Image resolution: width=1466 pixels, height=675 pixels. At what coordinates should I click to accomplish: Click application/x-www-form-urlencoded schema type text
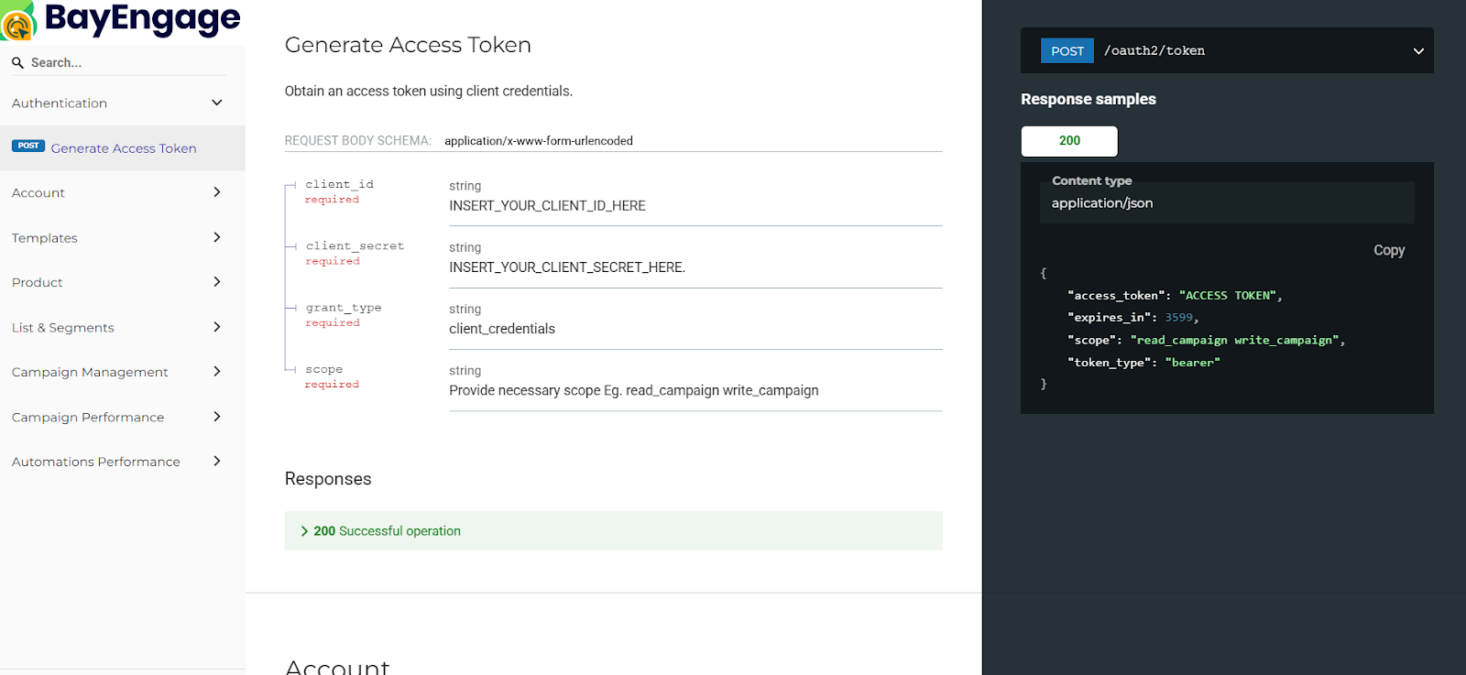click(539, 141)
